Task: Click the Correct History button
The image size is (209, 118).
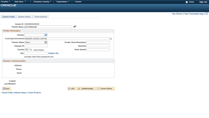Action: (105, 88)
